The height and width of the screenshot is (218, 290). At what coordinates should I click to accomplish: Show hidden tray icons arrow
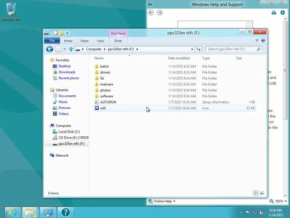tap(241, 213)
